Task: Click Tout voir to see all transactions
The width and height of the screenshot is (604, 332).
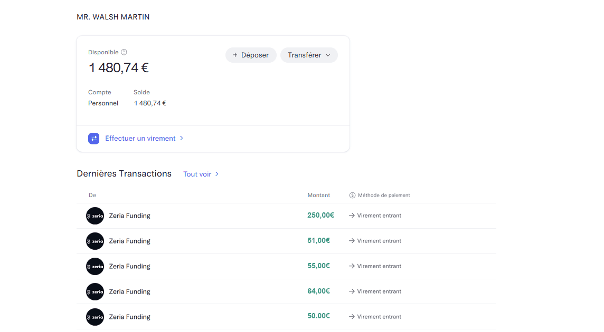Action: tap(197, 174)
